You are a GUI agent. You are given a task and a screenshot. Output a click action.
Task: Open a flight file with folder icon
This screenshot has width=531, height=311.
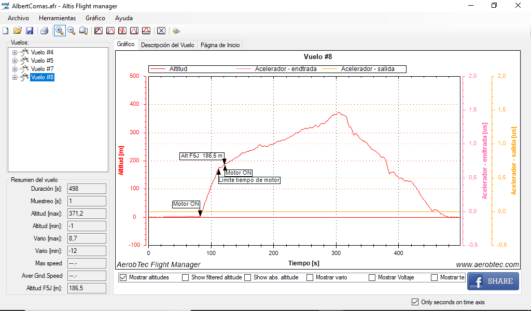tap(18, 31)
